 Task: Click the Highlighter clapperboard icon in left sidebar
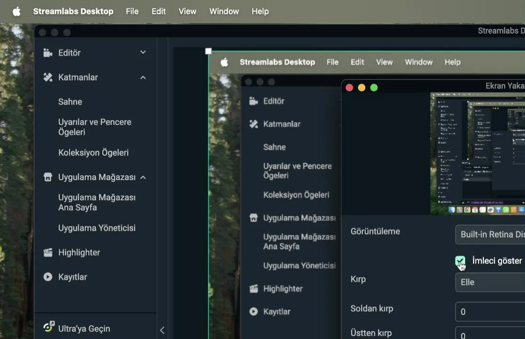[48, 252]
